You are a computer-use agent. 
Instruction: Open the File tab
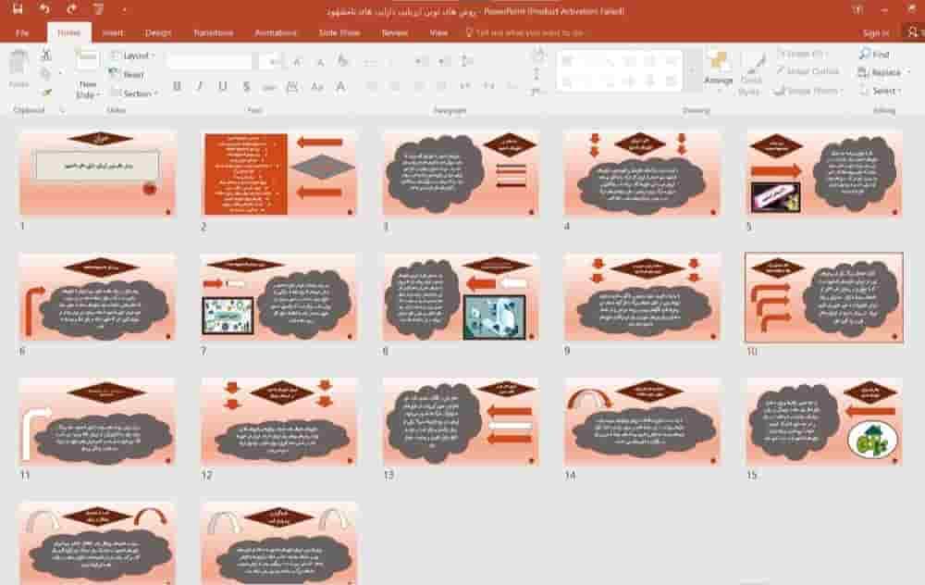(x=22, y=33)
